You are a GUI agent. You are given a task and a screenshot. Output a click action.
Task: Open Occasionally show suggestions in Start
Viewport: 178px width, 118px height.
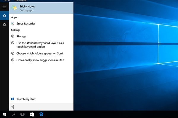point(41,60)
